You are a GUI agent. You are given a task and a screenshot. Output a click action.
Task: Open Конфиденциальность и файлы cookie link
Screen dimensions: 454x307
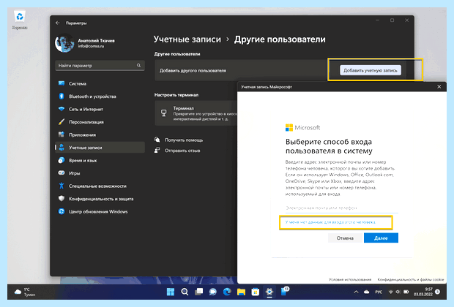click(x=411, y=279)
